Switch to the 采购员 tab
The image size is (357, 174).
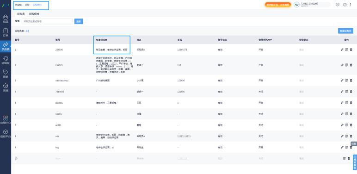[x=21, y=14]
